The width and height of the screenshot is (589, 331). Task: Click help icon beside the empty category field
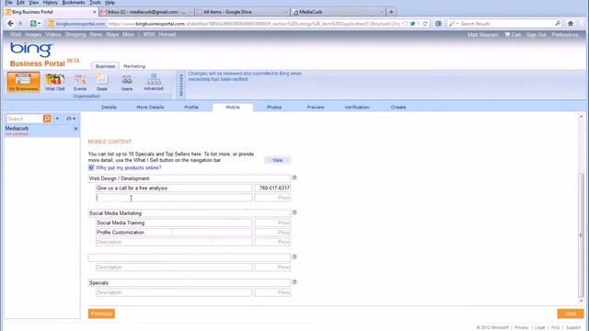[x=294, y=257]
